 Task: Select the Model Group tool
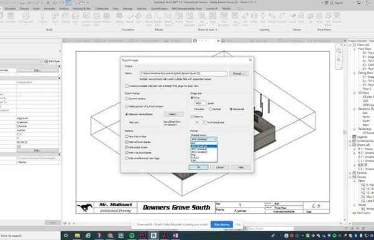pos(168,19)
